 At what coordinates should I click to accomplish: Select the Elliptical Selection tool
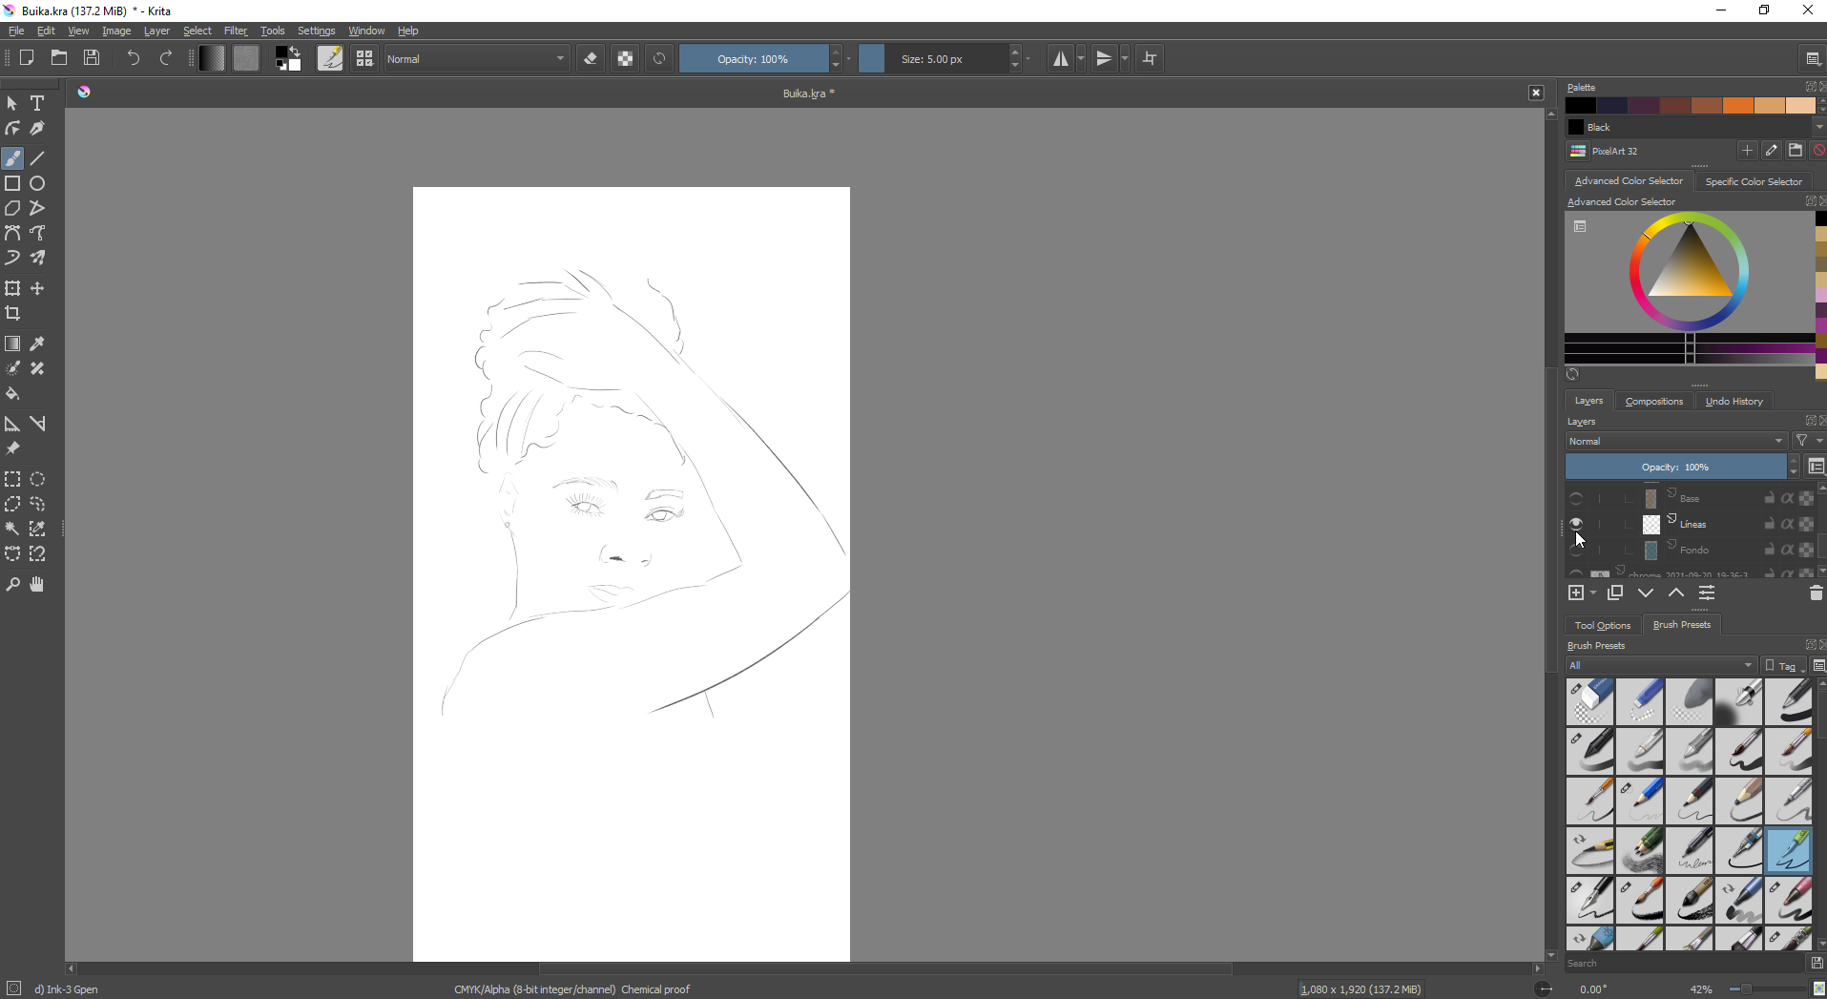37,479
